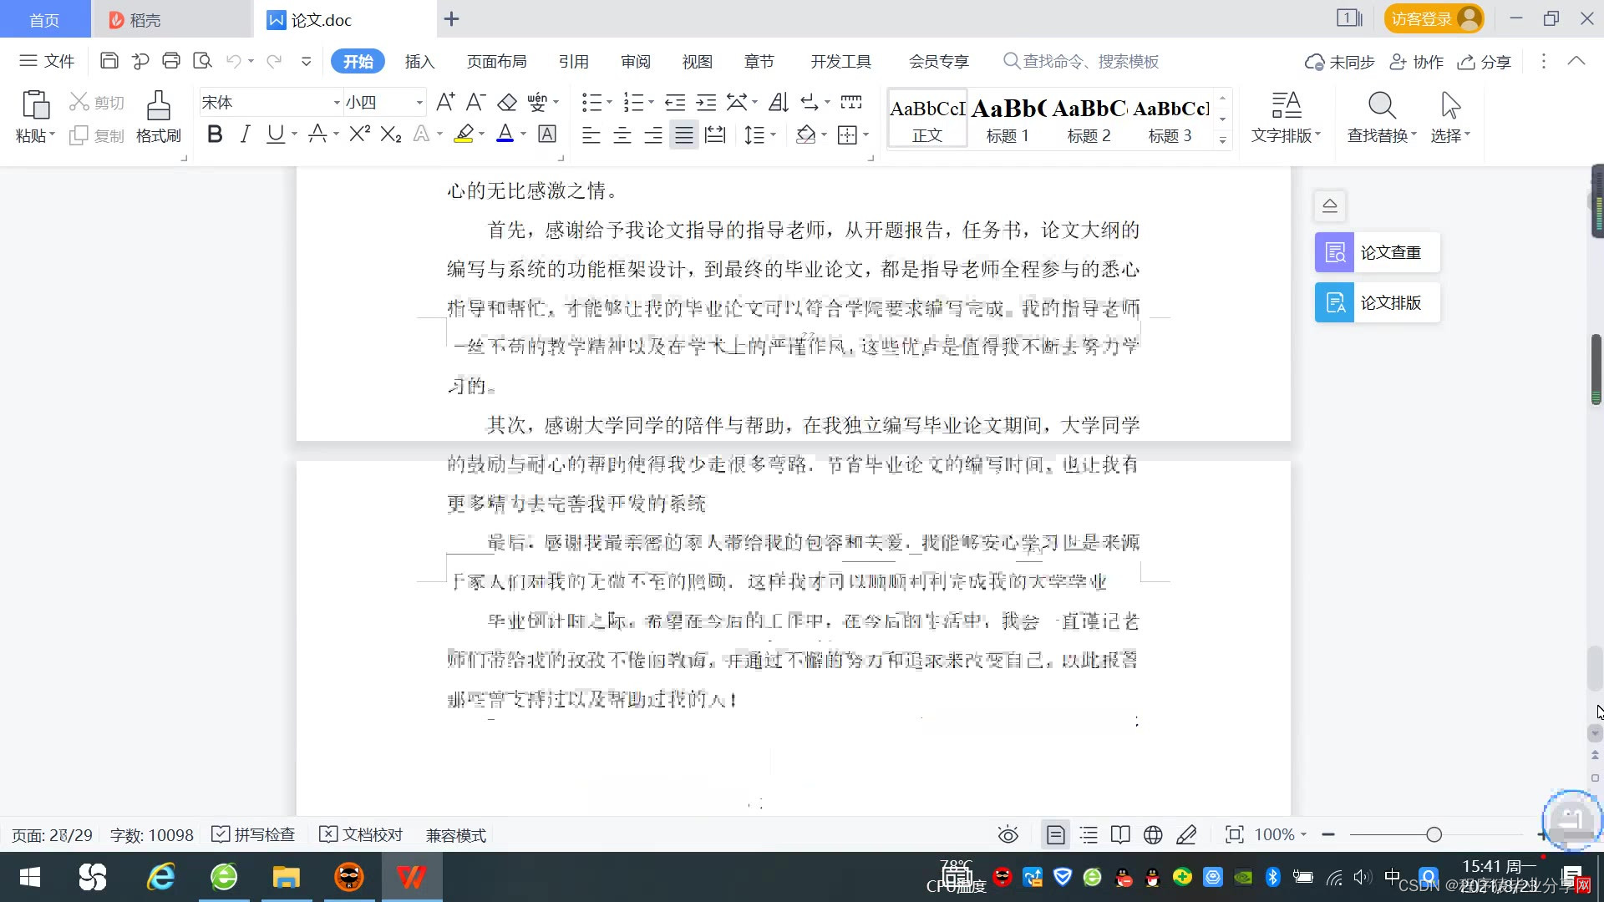Click the zoom slider handle

click(x=1434, y=834)
